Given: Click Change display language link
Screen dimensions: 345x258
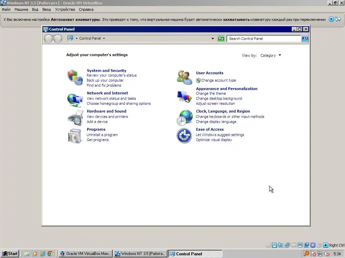Looking at the screenshot, I should (216, 122).
